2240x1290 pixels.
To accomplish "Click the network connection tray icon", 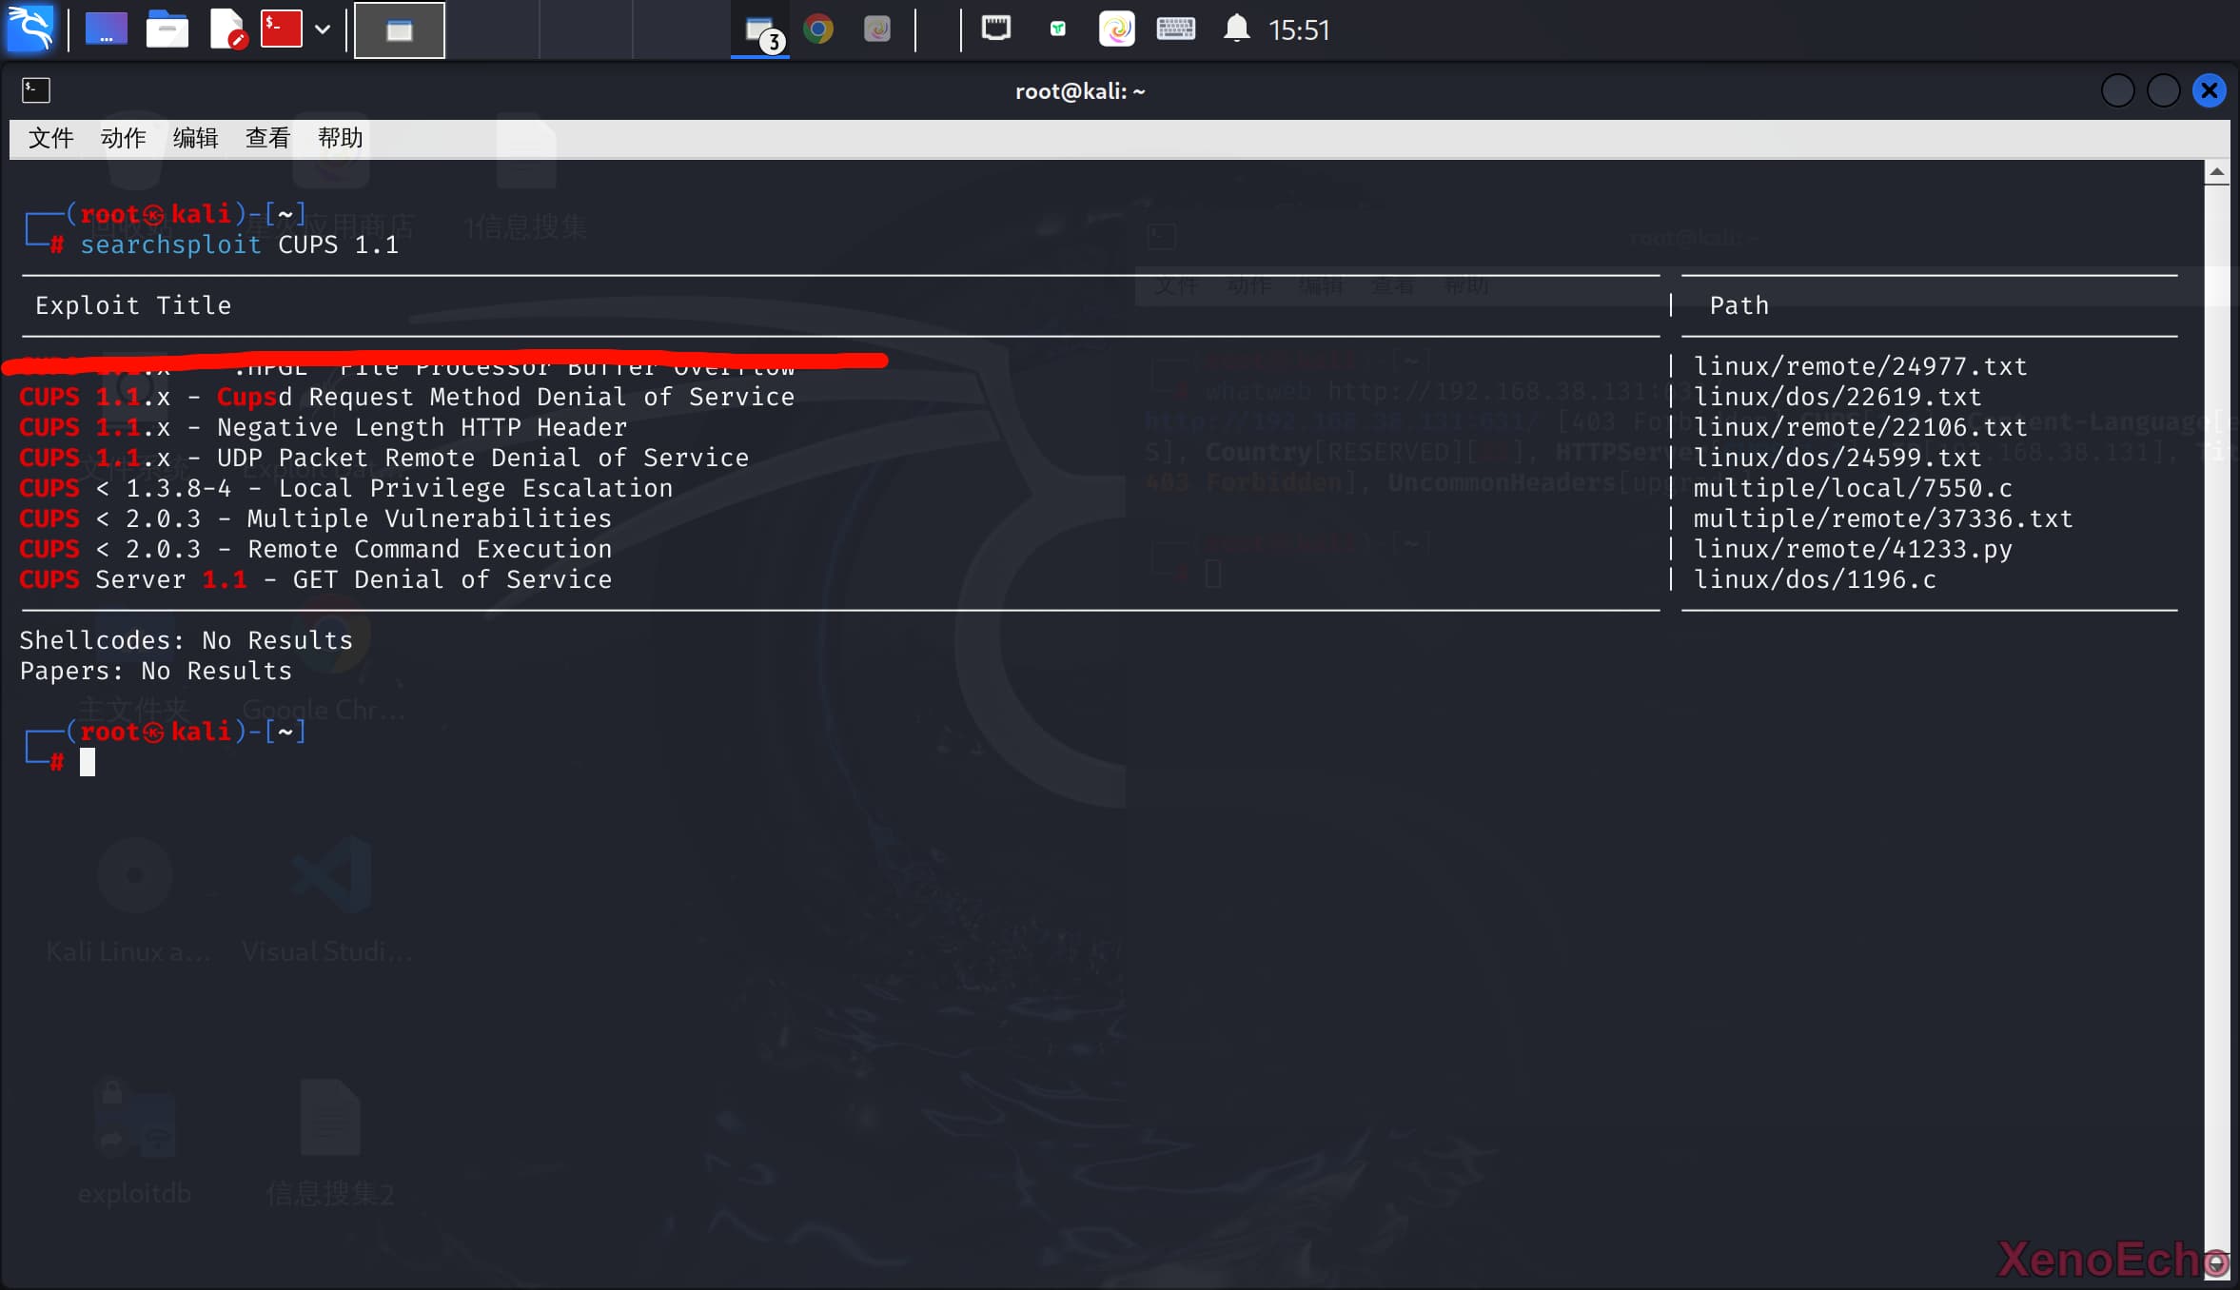I will point(995,29).
